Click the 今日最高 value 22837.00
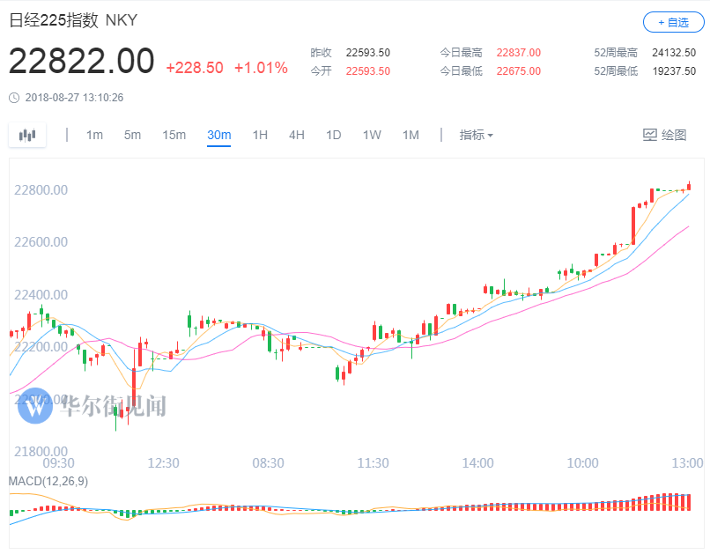 [x=519, y=53]
